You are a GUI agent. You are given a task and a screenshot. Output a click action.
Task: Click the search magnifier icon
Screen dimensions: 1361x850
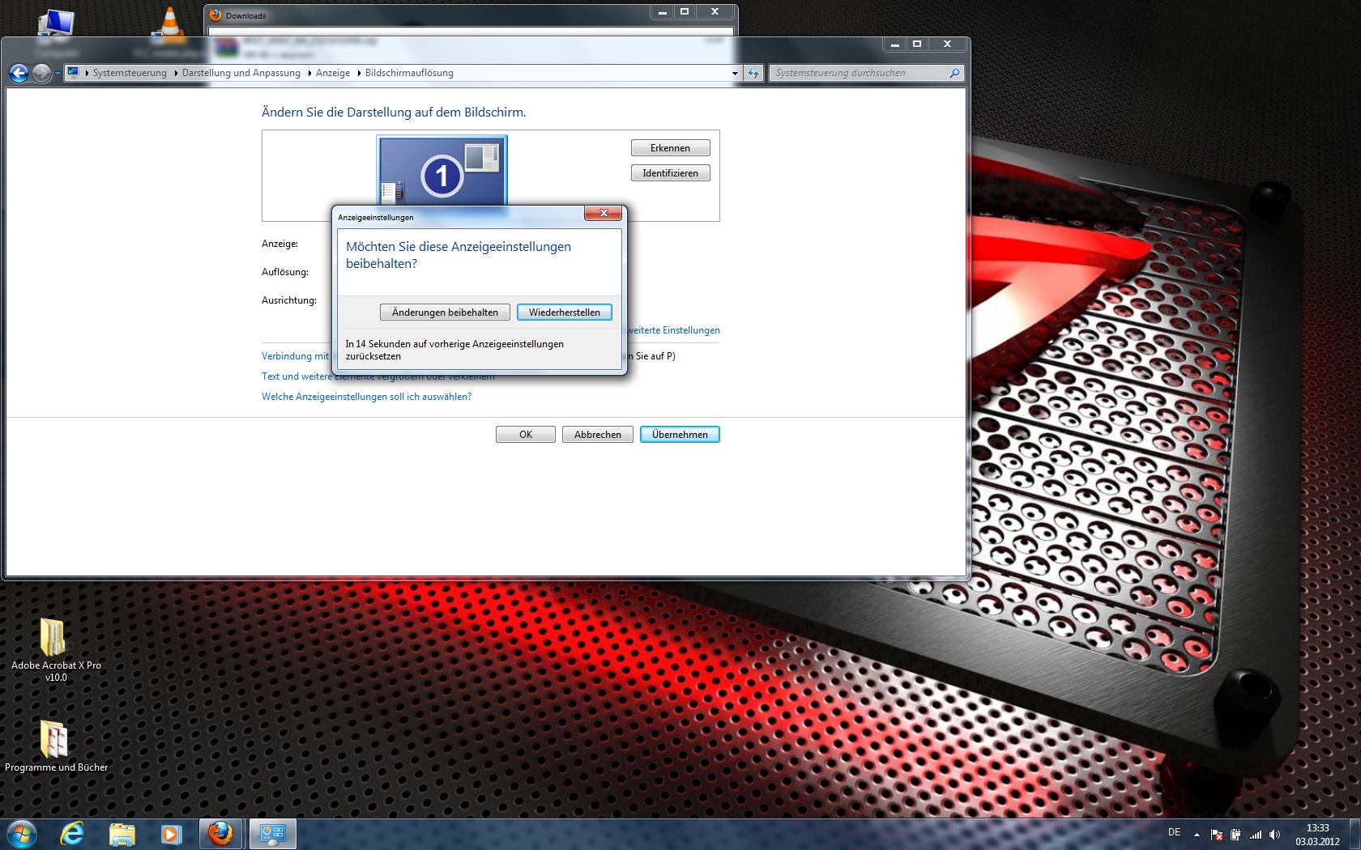pyautogui.click(x=954, y=73)
